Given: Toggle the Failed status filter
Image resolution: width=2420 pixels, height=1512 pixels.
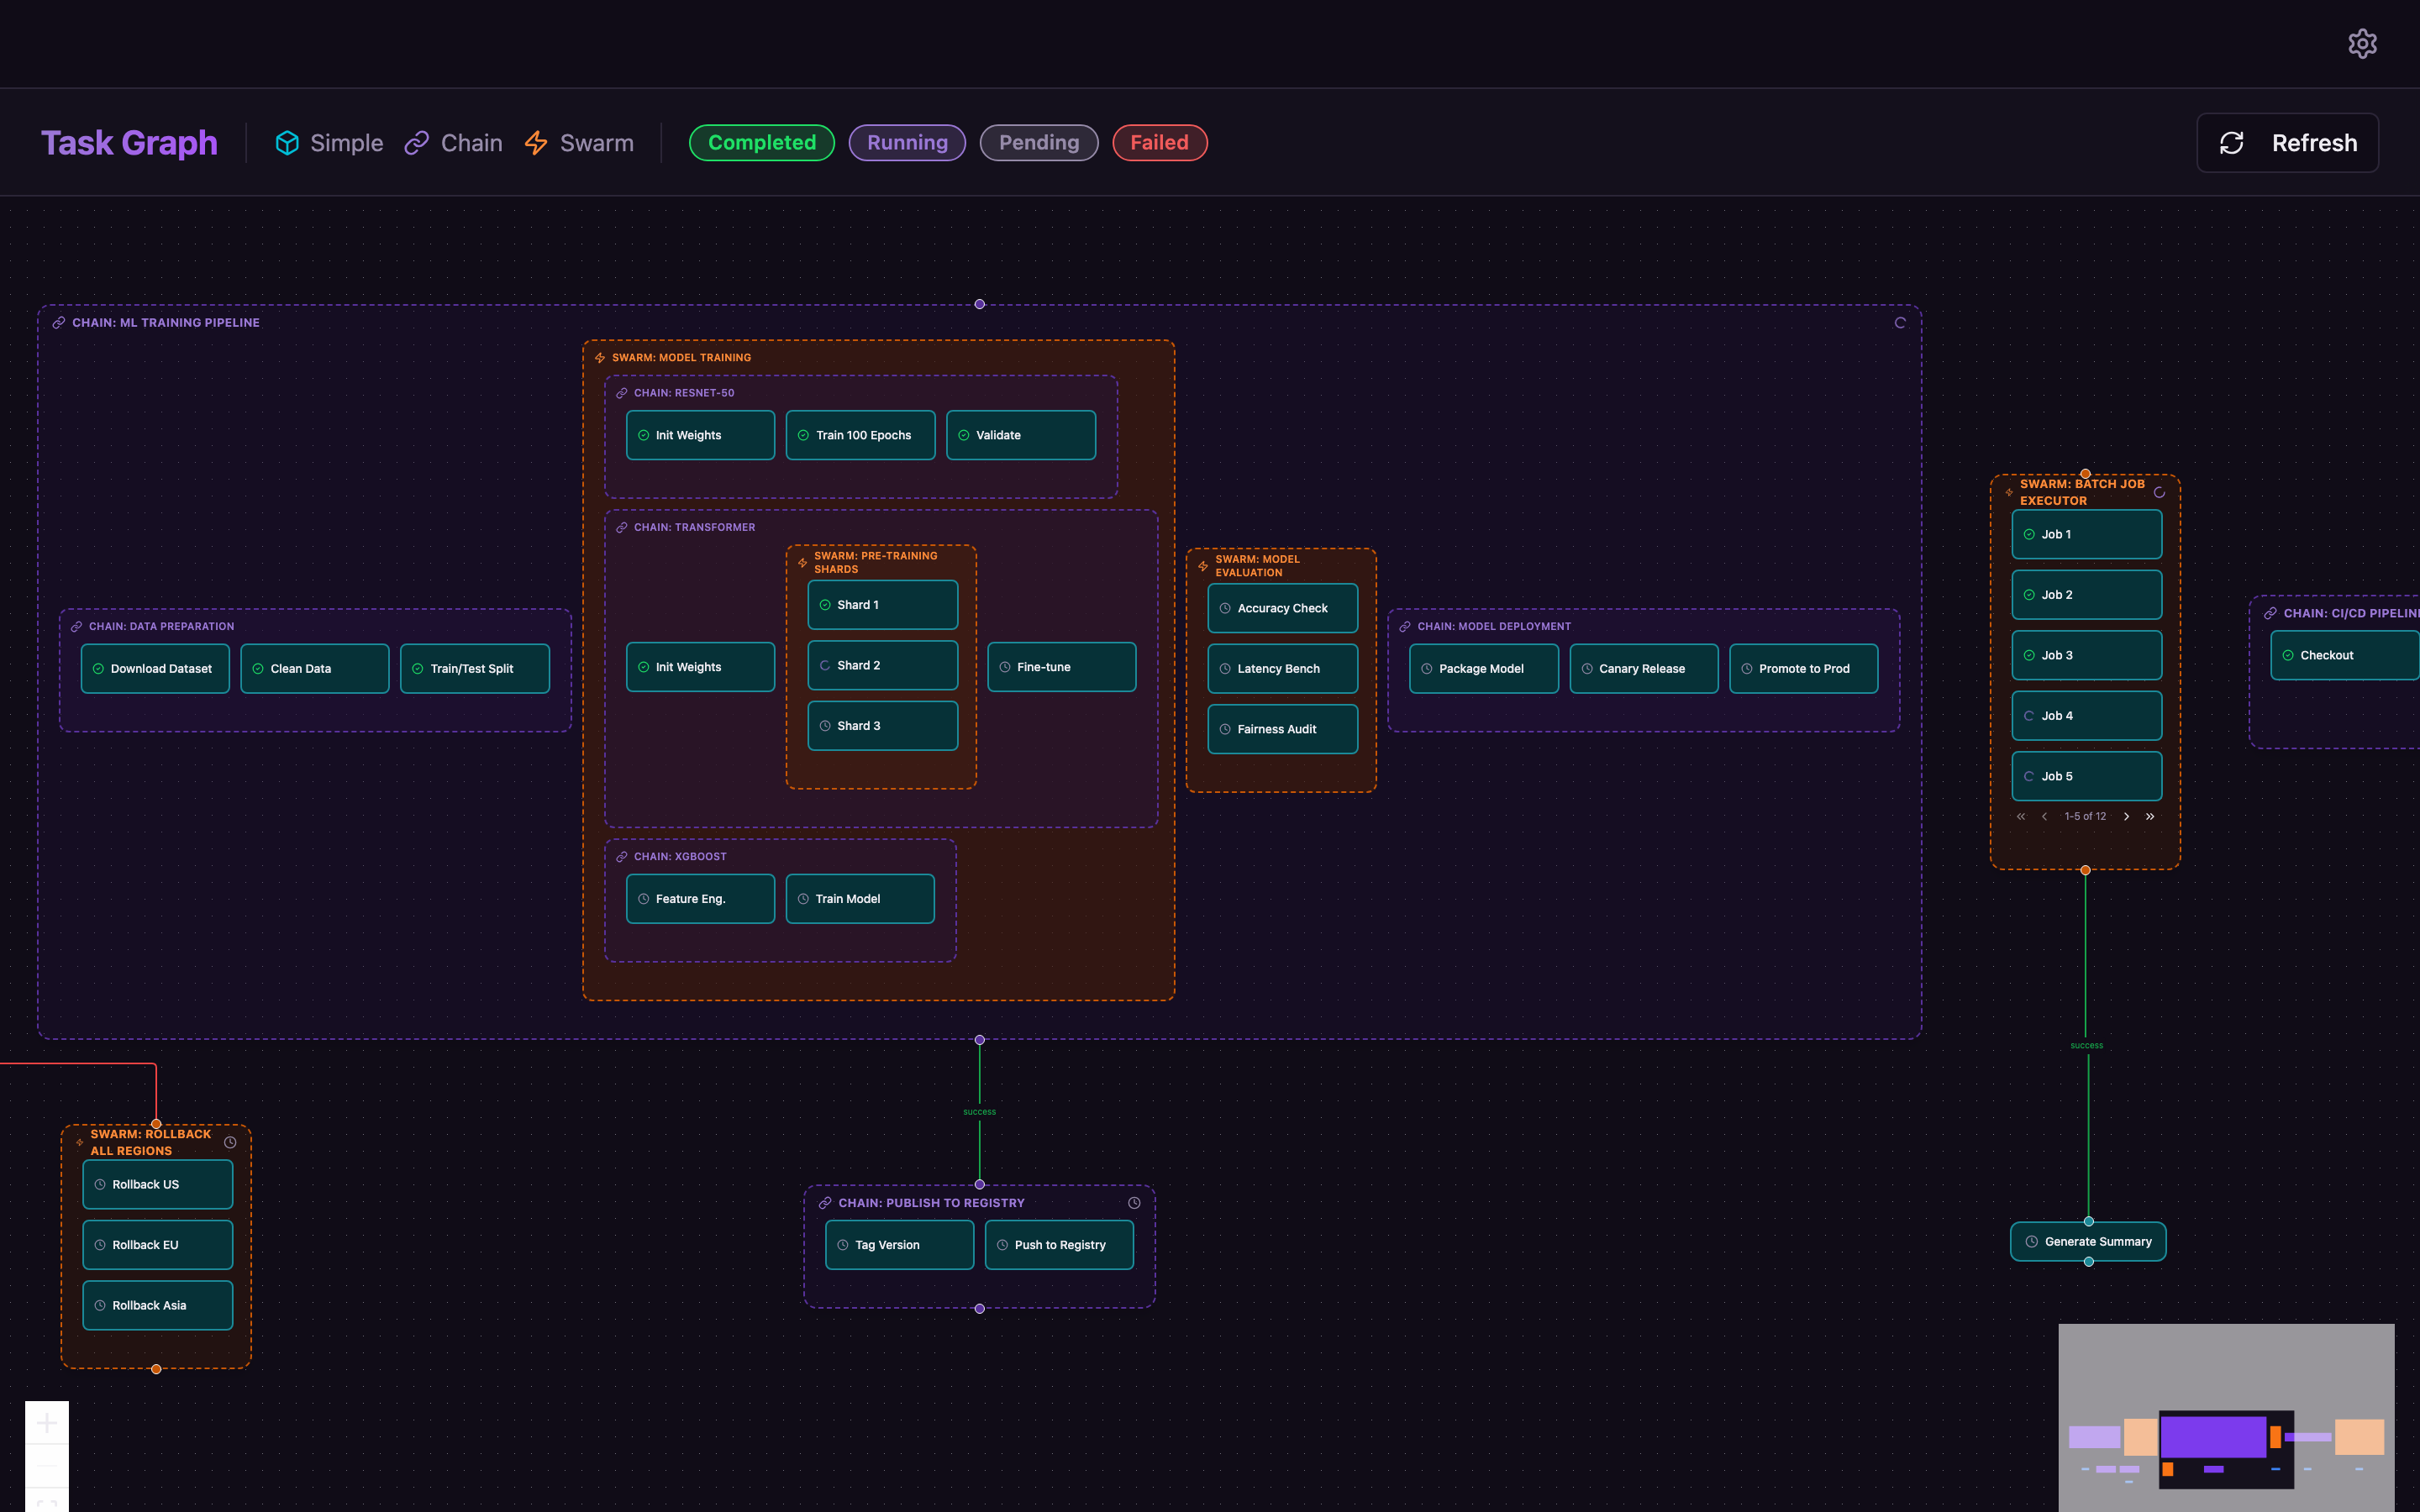Looking at the screenshot, I should tap(1160, 142).
